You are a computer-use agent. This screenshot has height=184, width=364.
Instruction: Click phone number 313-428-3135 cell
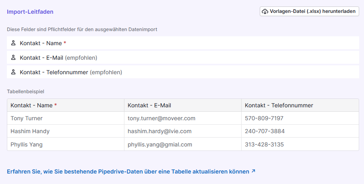coord(264,144)
